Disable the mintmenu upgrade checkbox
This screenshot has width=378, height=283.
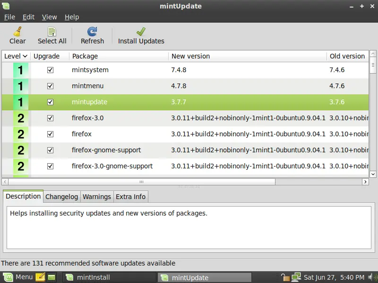(x=50, y=86)
